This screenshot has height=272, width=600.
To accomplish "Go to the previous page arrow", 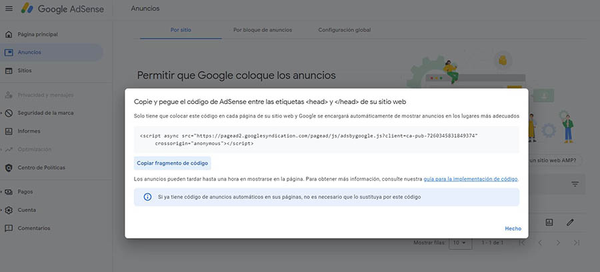I will coord(541,243).
